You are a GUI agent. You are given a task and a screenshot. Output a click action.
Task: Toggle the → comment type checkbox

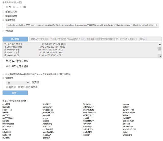14,7
